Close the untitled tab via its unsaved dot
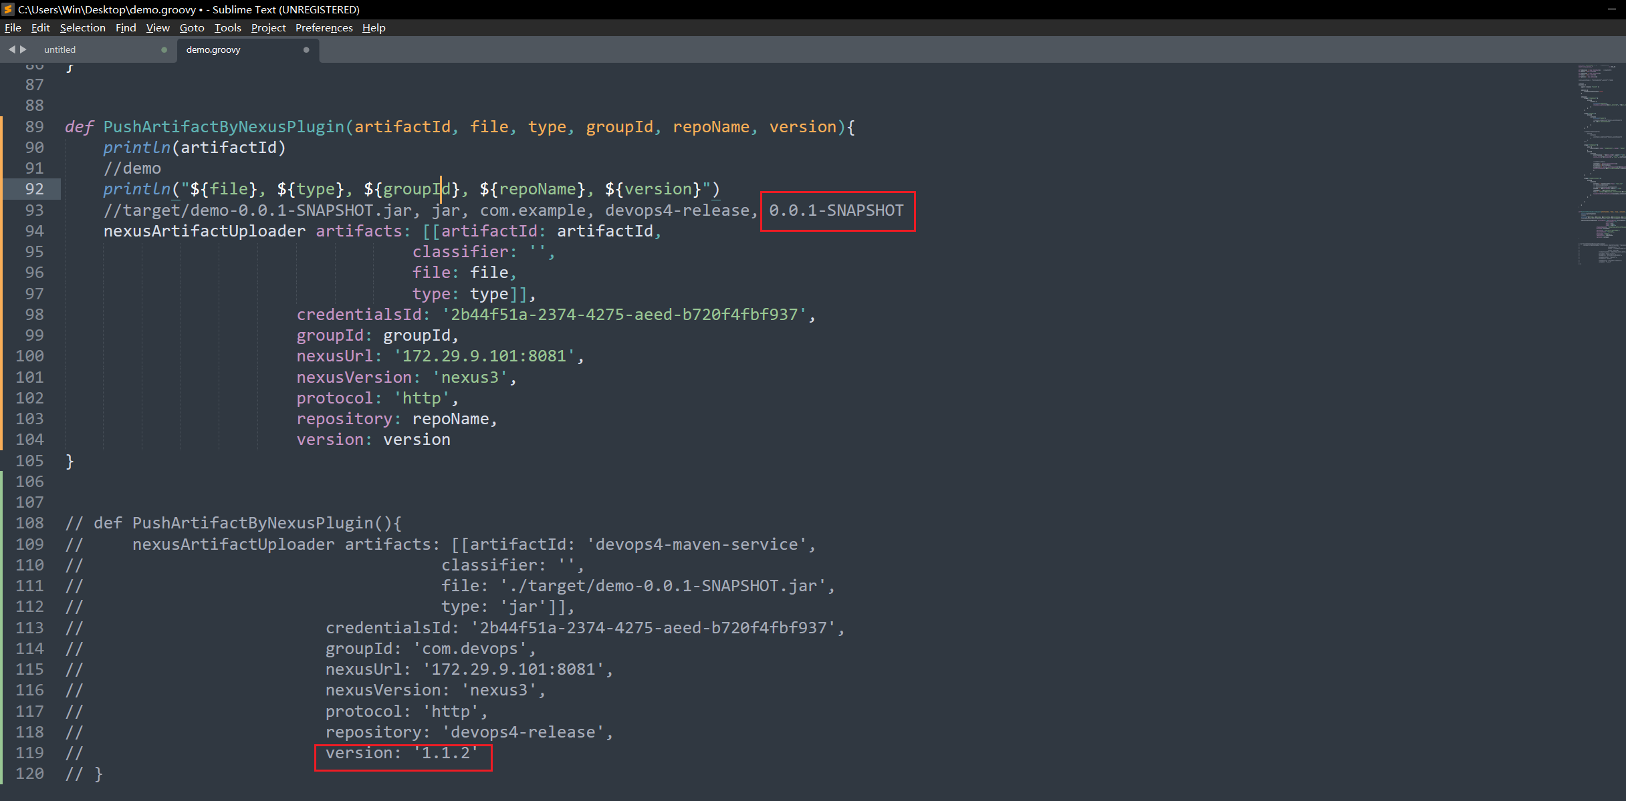 point(164,49)
